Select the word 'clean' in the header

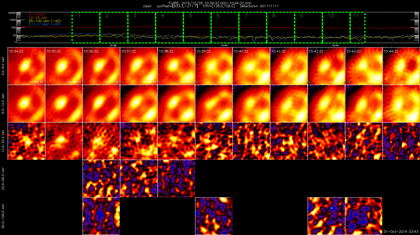point(147,6)
